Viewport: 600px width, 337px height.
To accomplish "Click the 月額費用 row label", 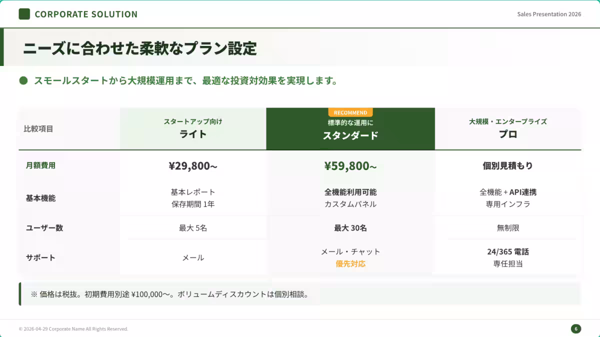I will coord(40,165).
